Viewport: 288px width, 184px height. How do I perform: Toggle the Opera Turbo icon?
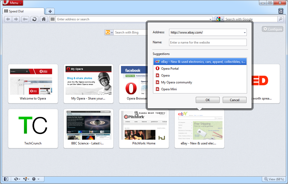coord(34,179)
